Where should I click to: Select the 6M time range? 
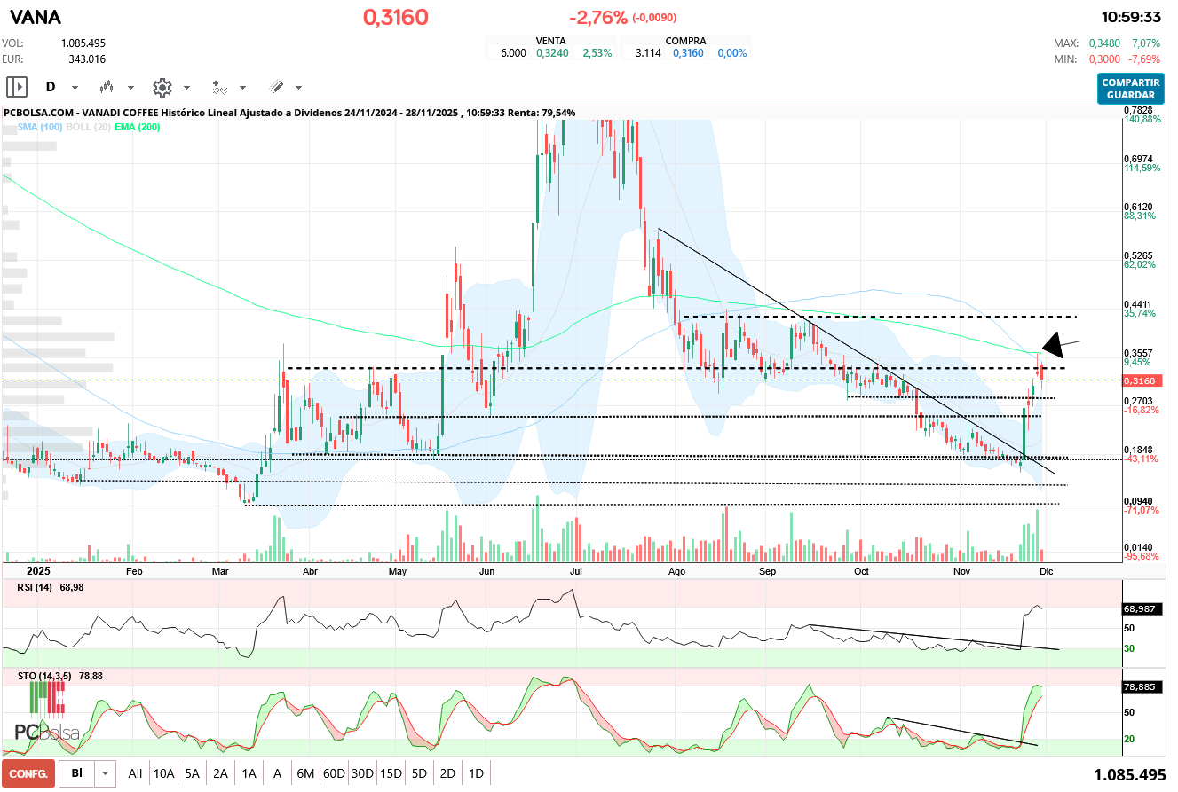click(x=305, y=773)
